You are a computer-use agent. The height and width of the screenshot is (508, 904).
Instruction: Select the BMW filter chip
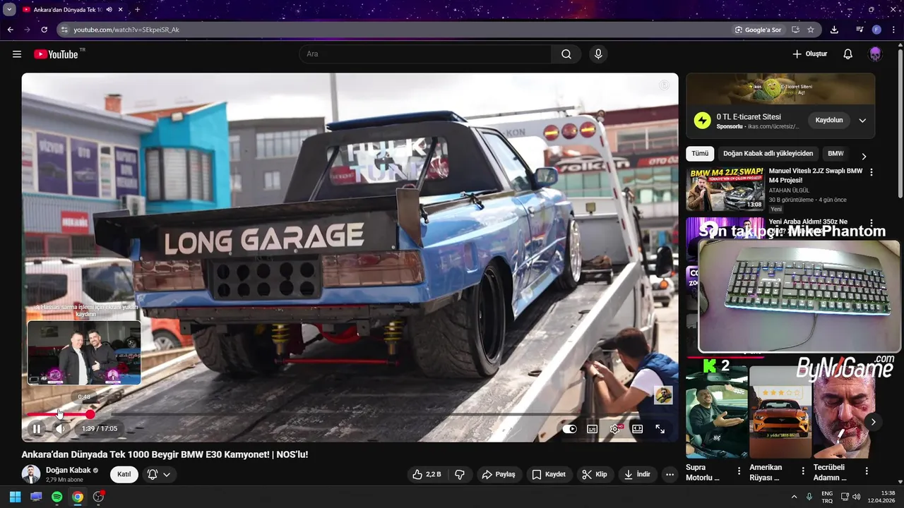click(x=835, y=153)
